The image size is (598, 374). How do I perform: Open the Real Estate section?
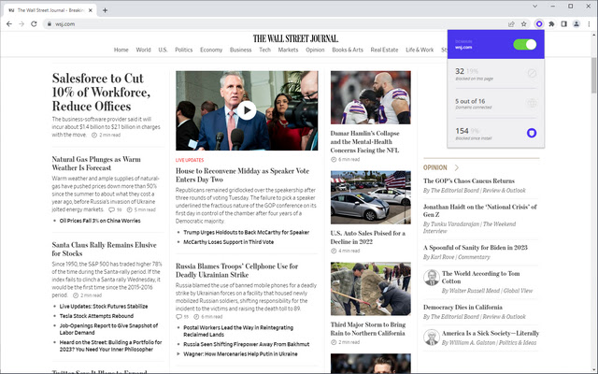click(384, 50)
